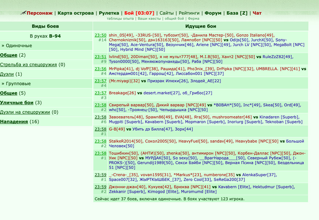
Task: Open the 23:51 battle link
Action: point(100,57)
